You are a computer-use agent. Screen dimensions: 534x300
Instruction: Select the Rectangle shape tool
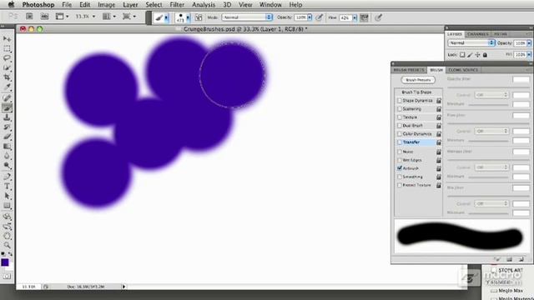click(x=7, y=206)
